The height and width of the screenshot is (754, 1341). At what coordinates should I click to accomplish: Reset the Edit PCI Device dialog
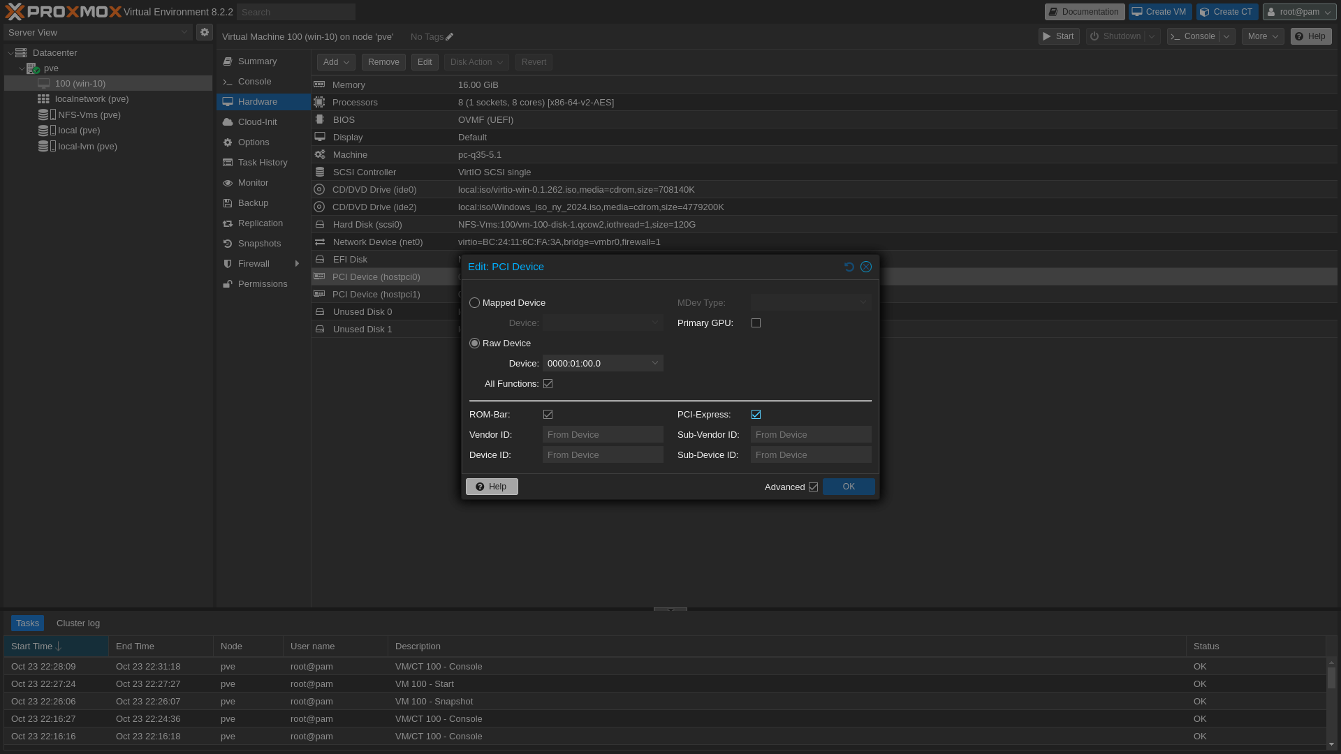point(849,267)
